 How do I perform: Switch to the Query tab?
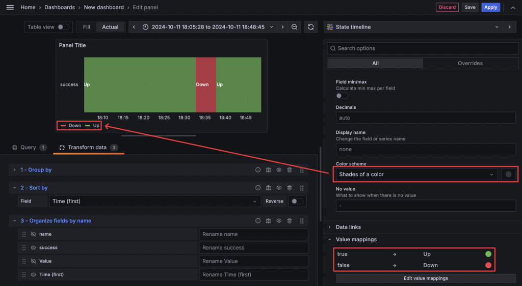pyautogui.click(x=29, y=148)
